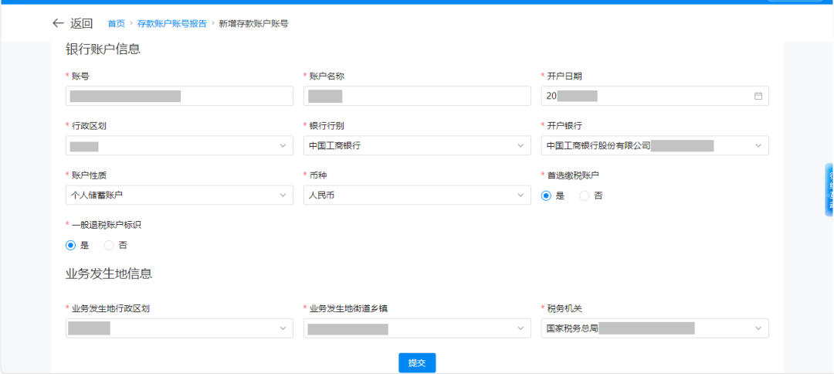Open the 银行行别 dropdown showing 中国工商银行

point(417,146)
